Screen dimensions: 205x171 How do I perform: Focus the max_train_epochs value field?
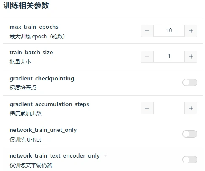click(169, 31)
